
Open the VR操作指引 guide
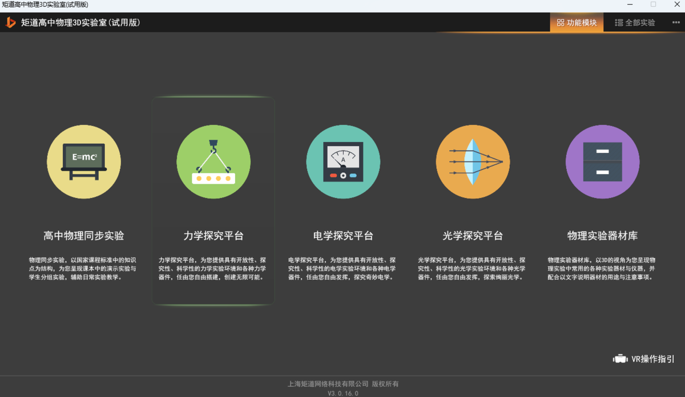pos(652,359)
